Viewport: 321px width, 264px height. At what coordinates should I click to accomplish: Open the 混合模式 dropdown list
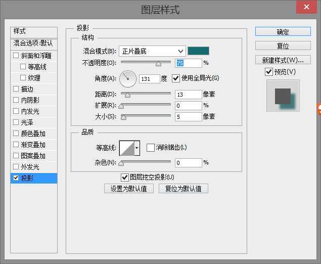tap(152, 51)
